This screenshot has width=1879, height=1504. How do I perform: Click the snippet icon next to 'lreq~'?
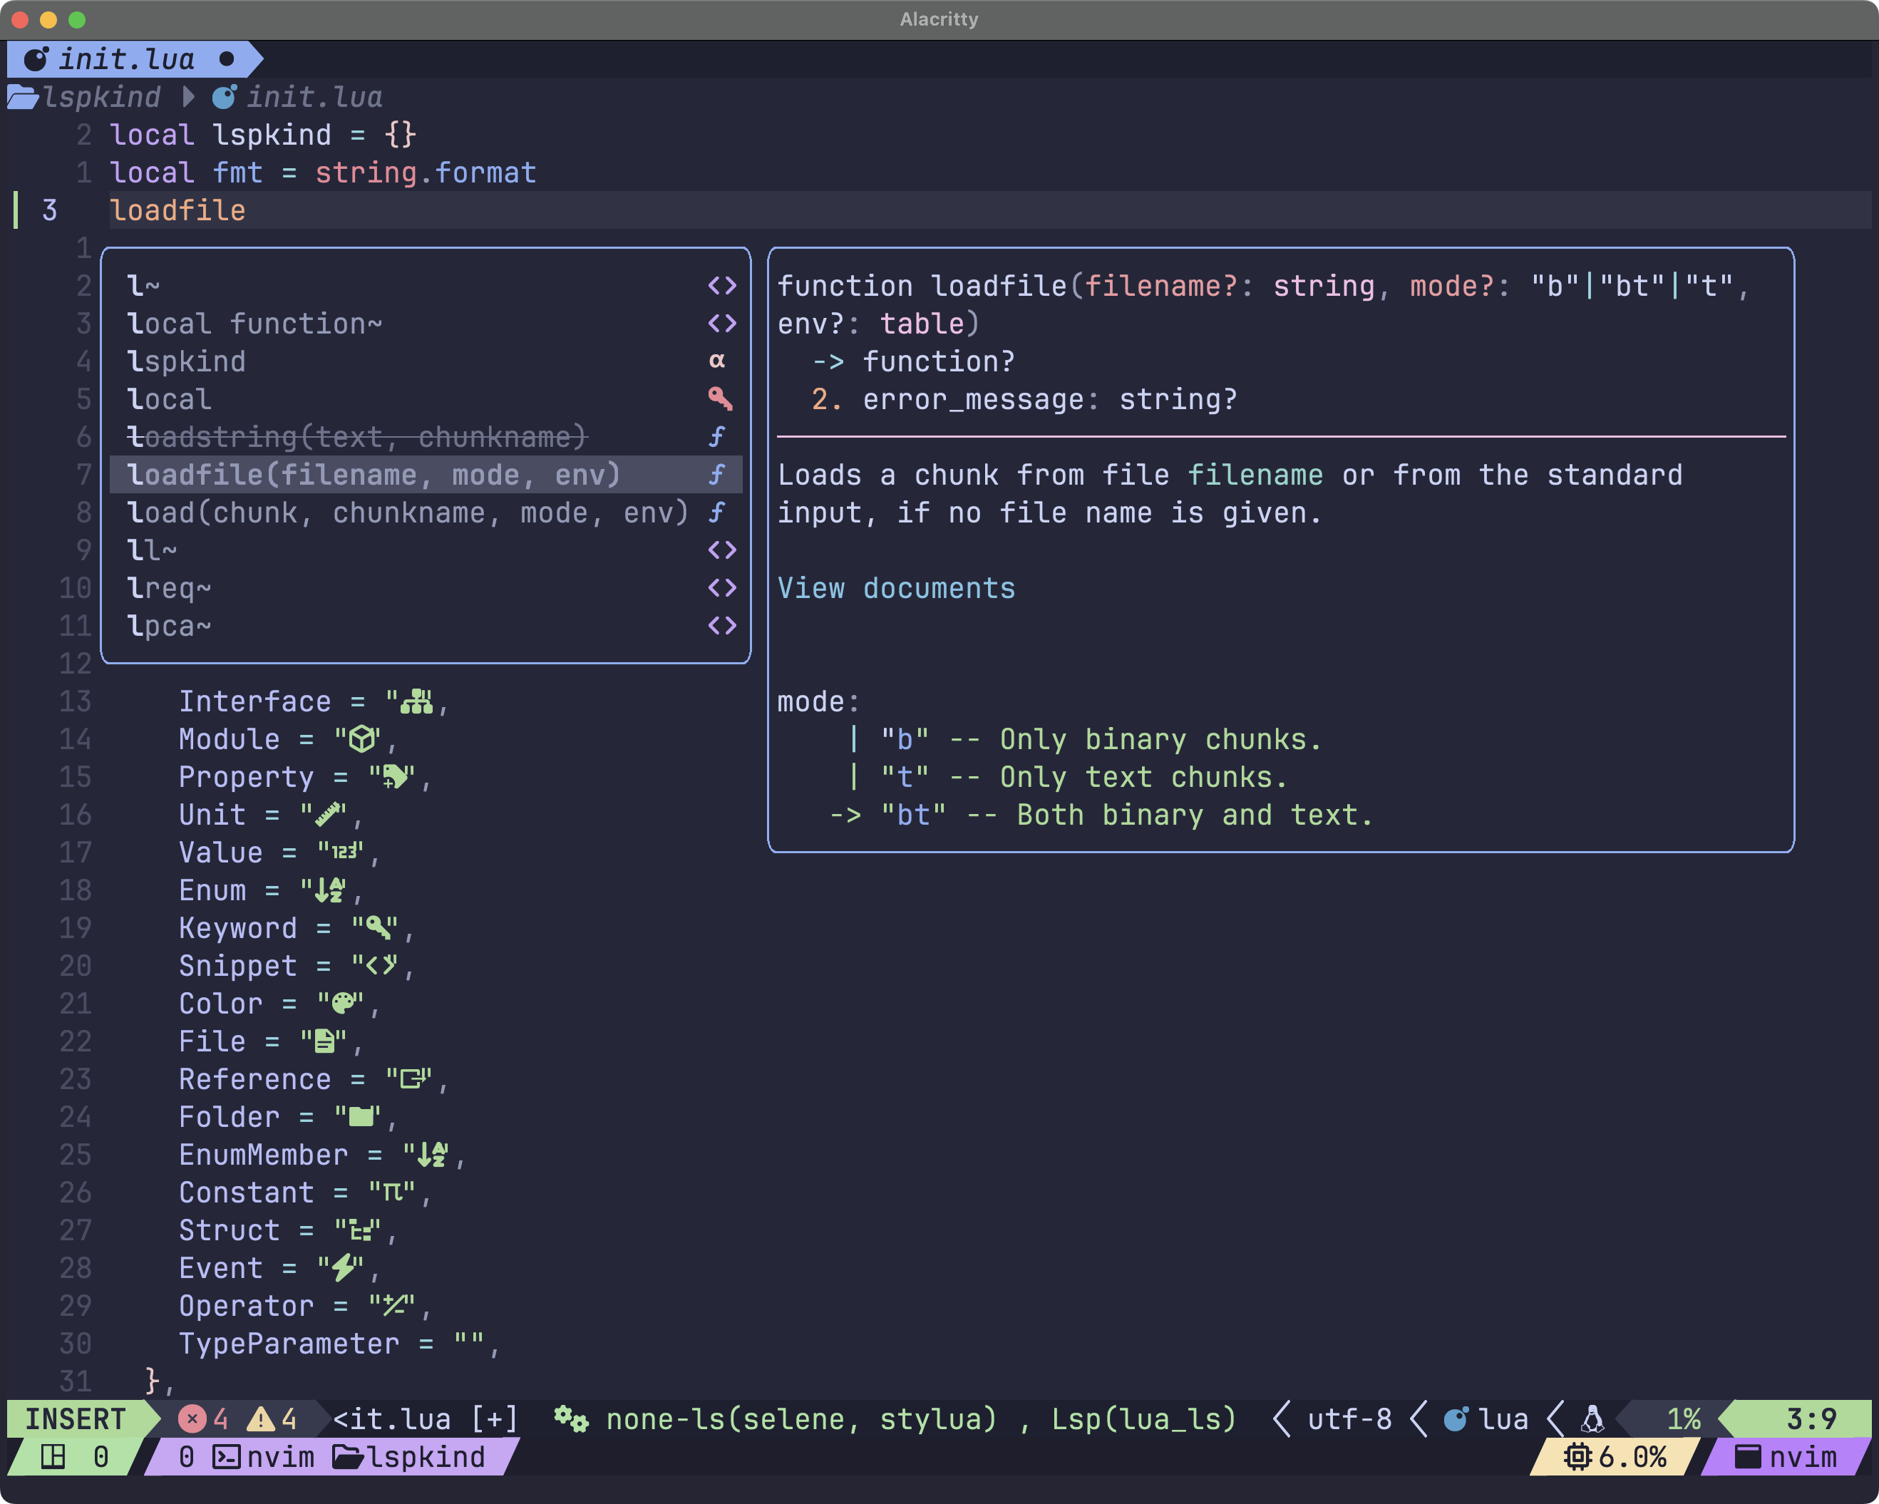pyautogui.click(x=721, y=588)
